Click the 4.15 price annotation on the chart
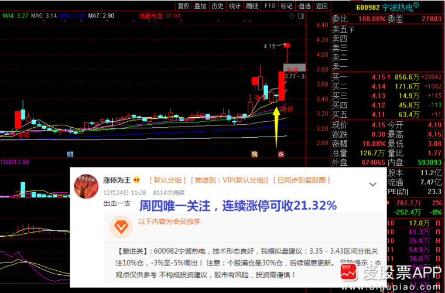 (269, 46)
